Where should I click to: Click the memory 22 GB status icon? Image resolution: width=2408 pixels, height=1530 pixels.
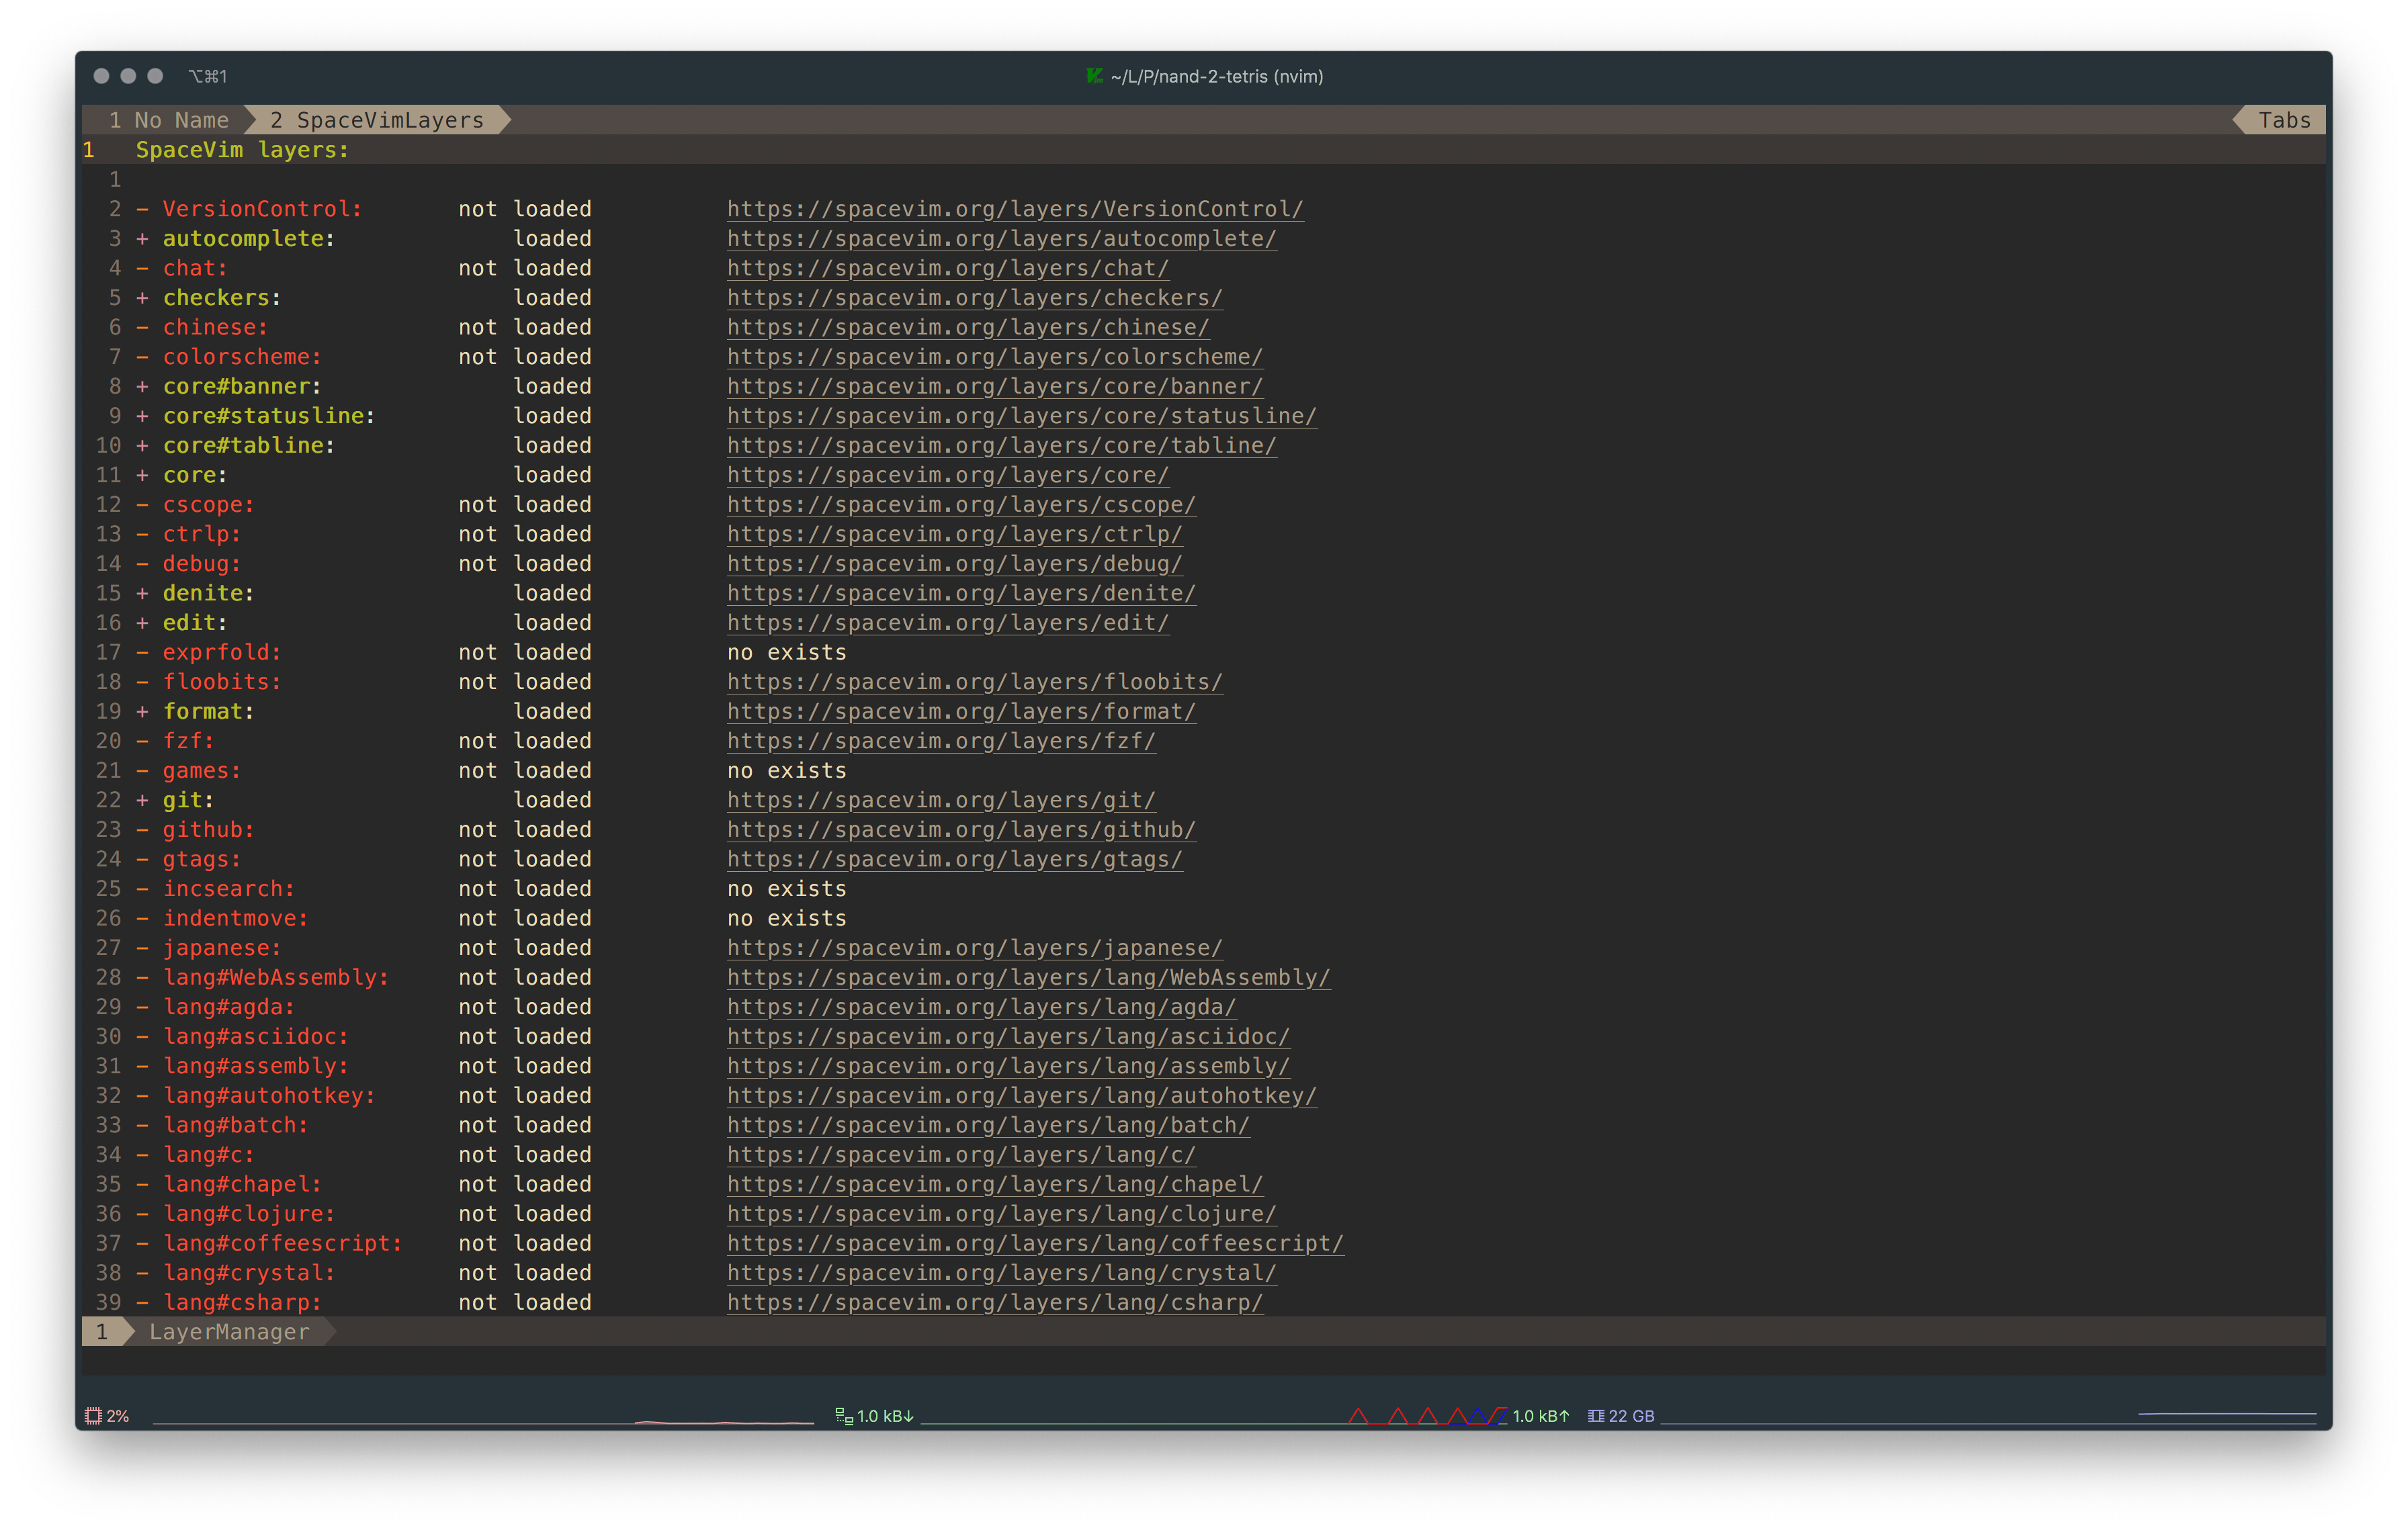click(1596, 1415)
